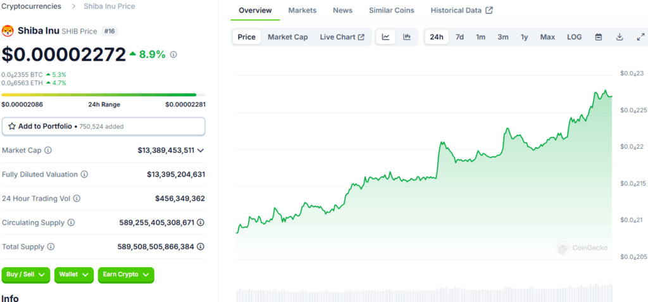The width and height of the screenshot is (648, 302).
Task: Open the Earn Crypto dropdown
Action: click(126, 275)
